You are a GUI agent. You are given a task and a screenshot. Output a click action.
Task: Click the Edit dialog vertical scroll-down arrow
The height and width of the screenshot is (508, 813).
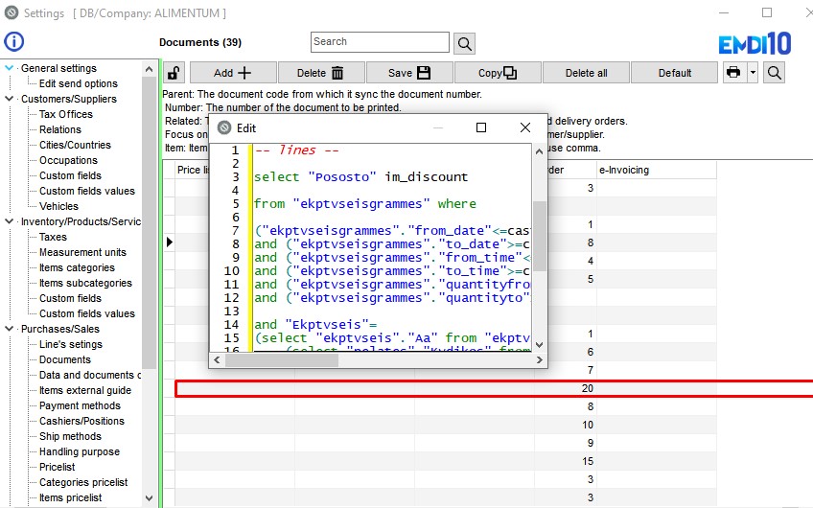[539, 345]
